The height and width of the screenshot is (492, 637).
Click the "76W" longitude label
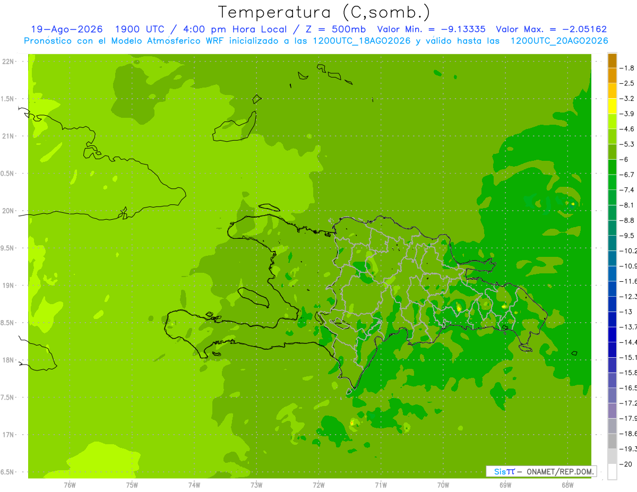70,485
